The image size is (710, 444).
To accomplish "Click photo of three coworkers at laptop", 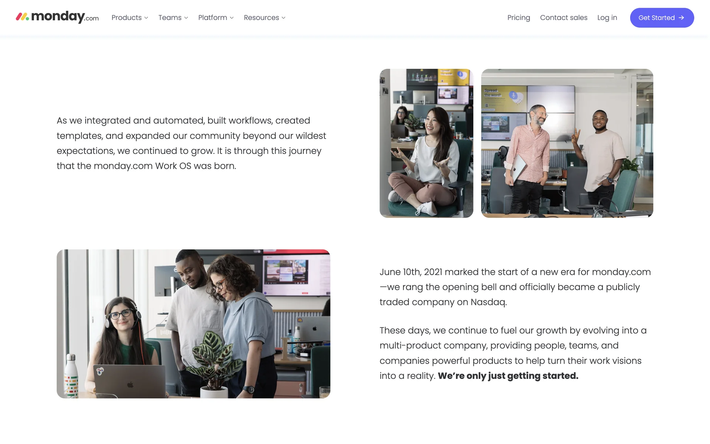I will point(193,324).
